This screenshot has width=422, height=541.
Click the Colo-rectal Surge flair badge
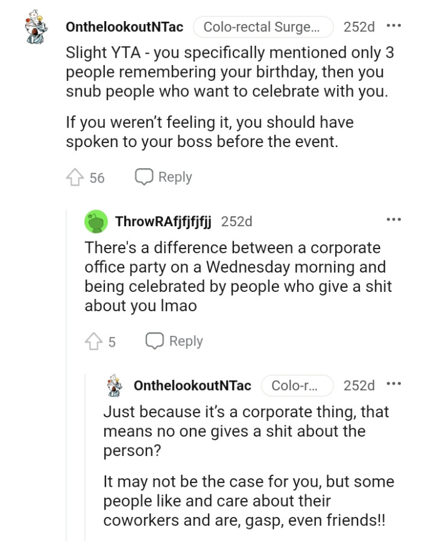point(262,27)
